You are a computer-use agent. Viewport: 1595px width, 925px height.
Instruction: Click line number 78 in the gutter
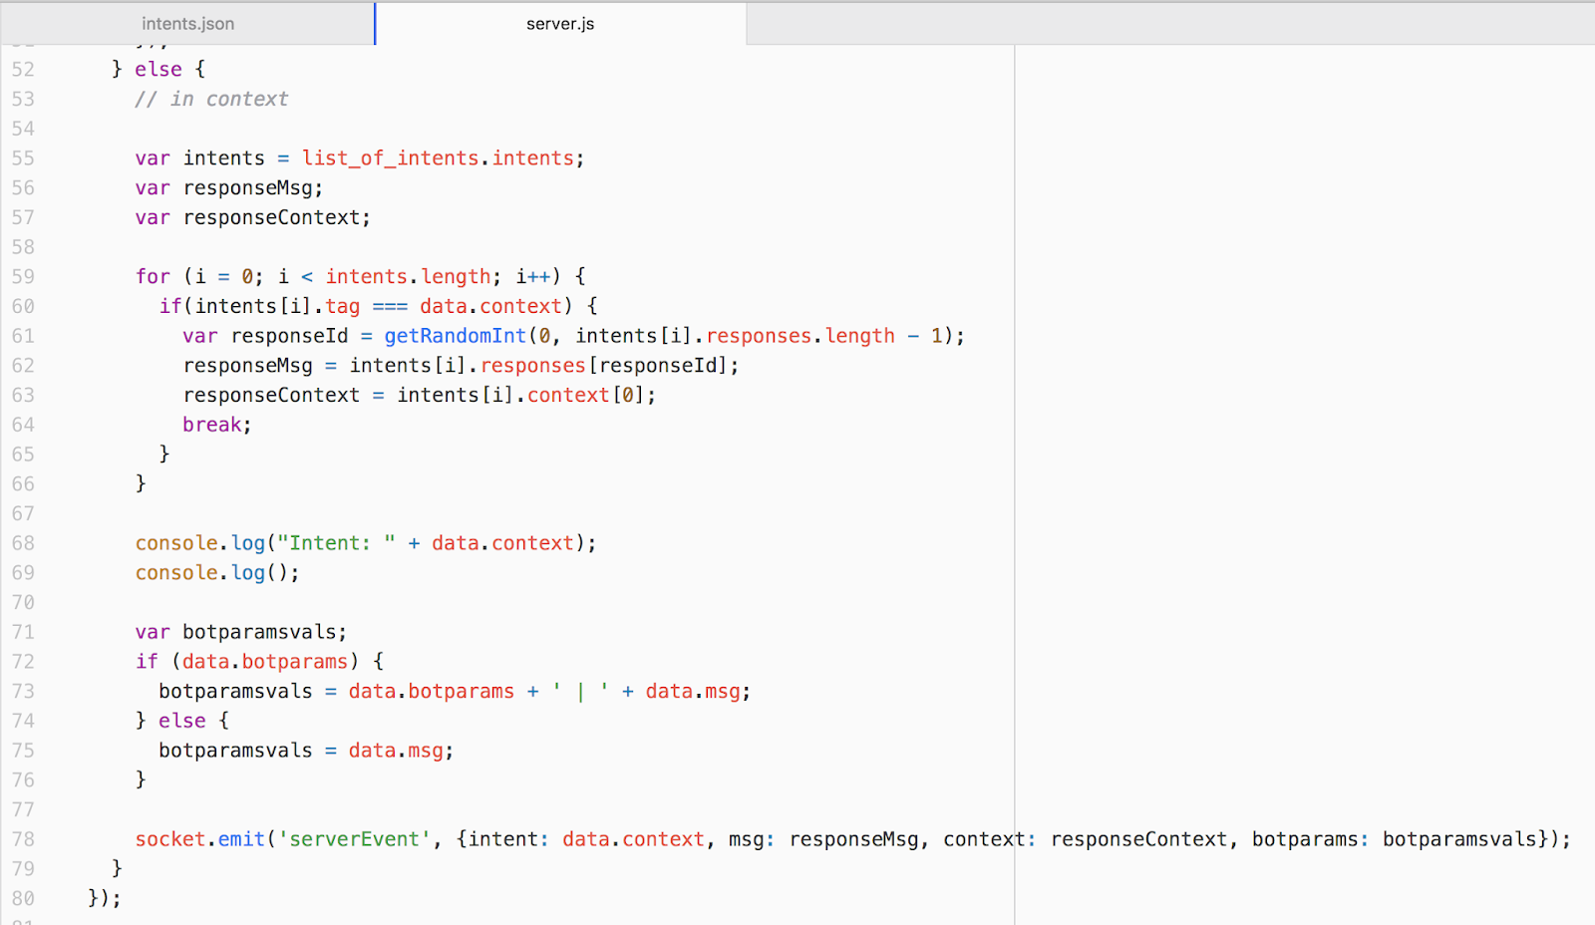[x=23, y=838]
